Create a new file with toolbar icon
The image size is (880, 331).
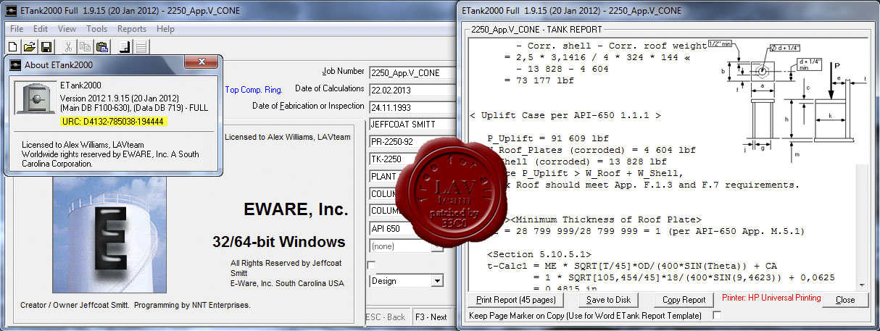14,46
